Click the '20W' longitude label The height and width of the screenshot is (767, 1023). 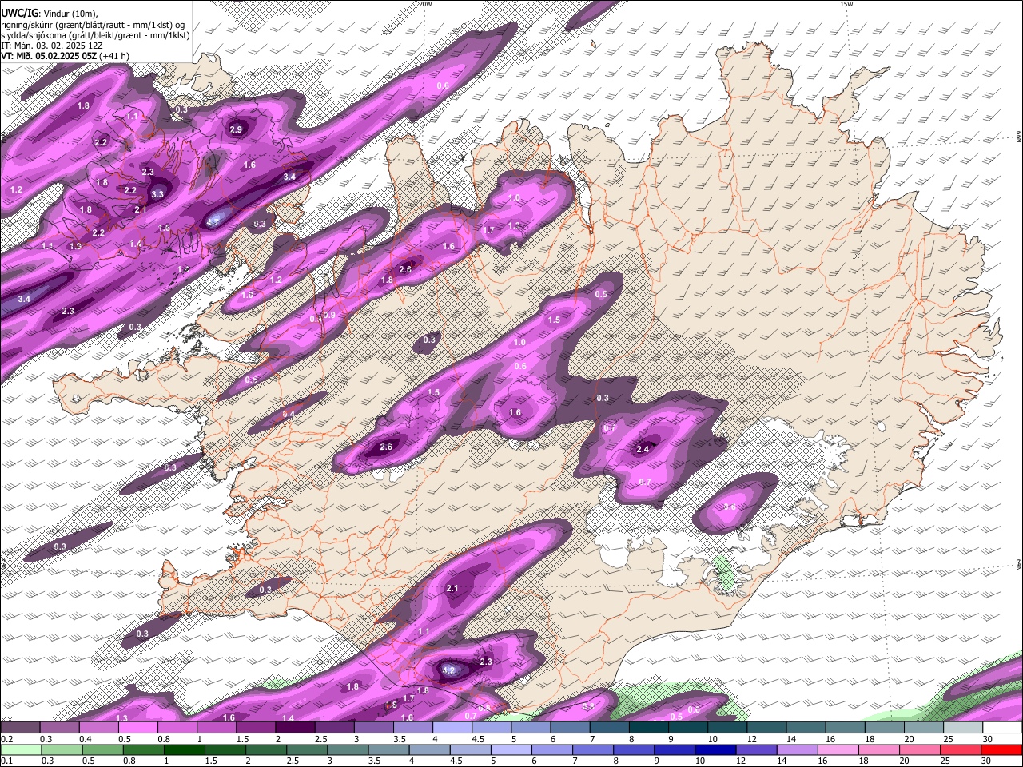pyautogui.click(x=425, y=4)
